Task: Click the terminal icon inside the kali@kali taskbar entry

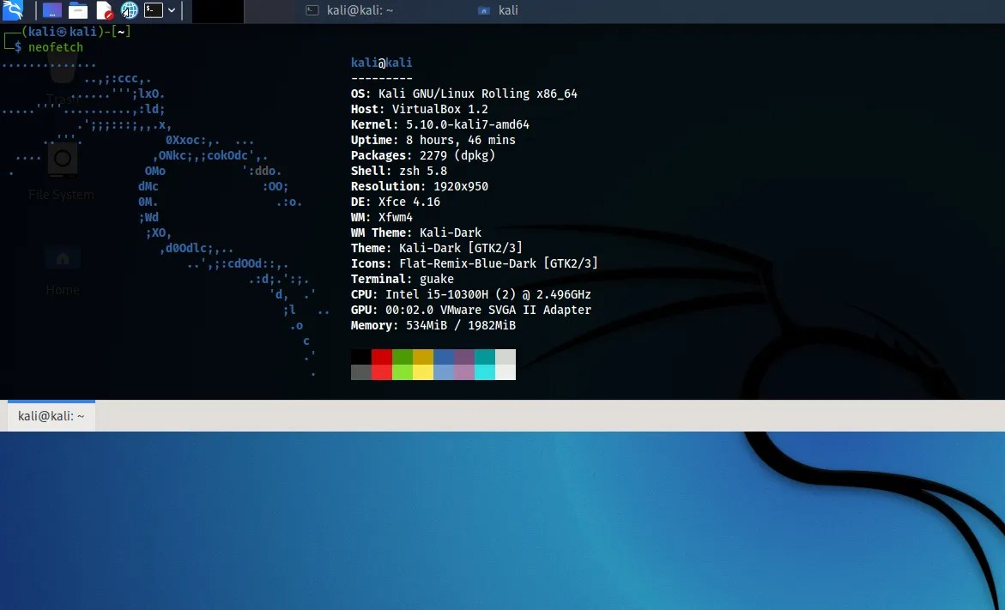Action: click(311, 9)
